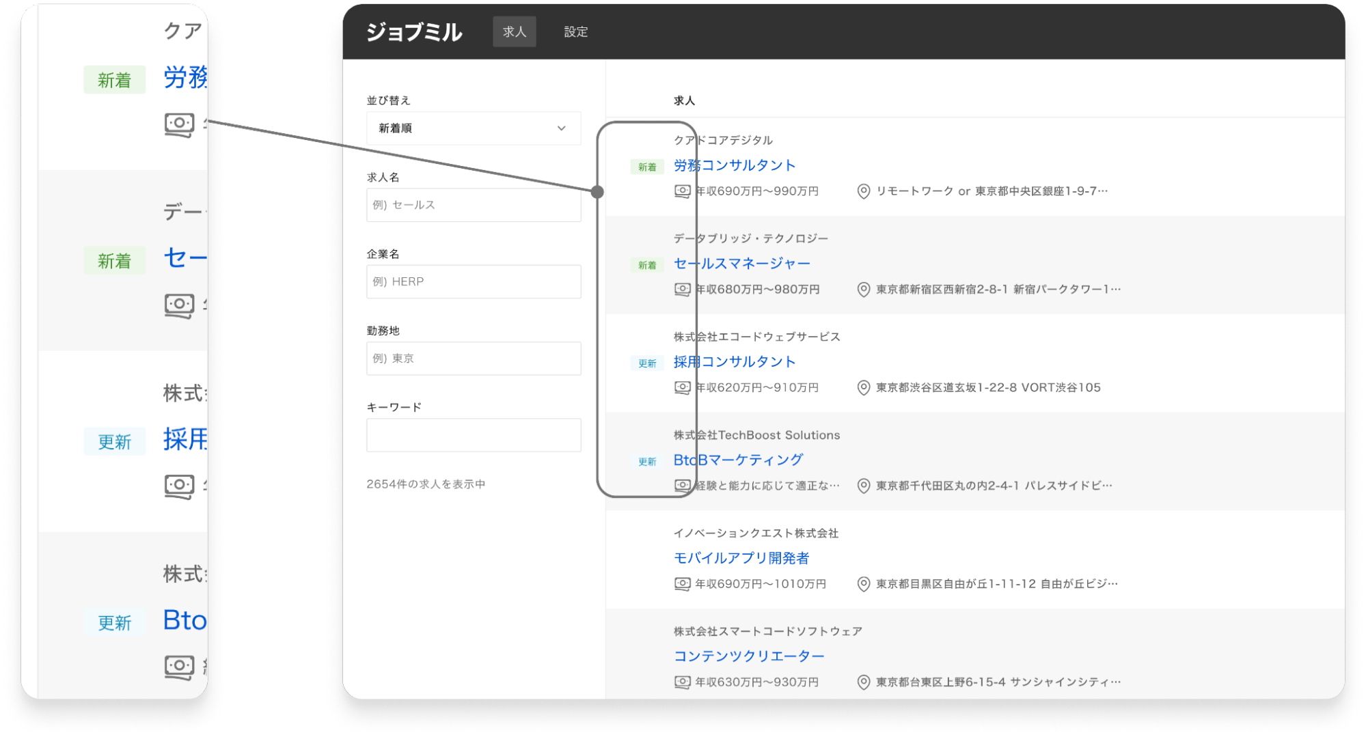Click location pin in BtoBマーケティング row
The width and height of the screenshot is (1366, 737).
(864, 486)
